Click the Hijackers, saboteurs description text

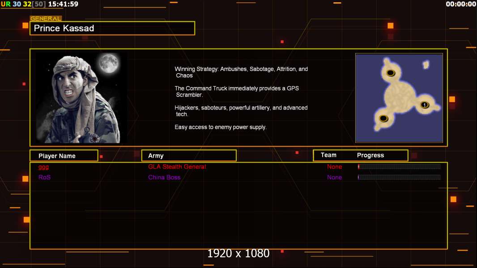click(241, 111)
